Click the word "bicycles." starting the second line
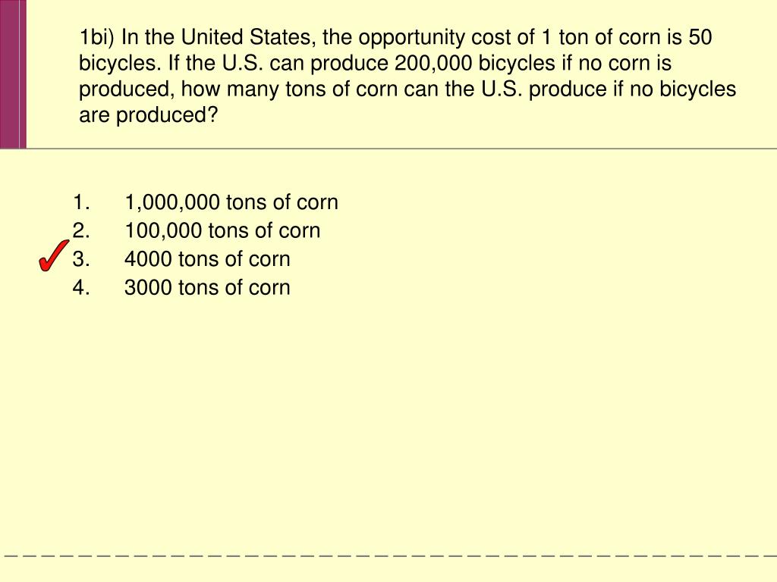The image size is (777, 582). [x=121, y=64]
